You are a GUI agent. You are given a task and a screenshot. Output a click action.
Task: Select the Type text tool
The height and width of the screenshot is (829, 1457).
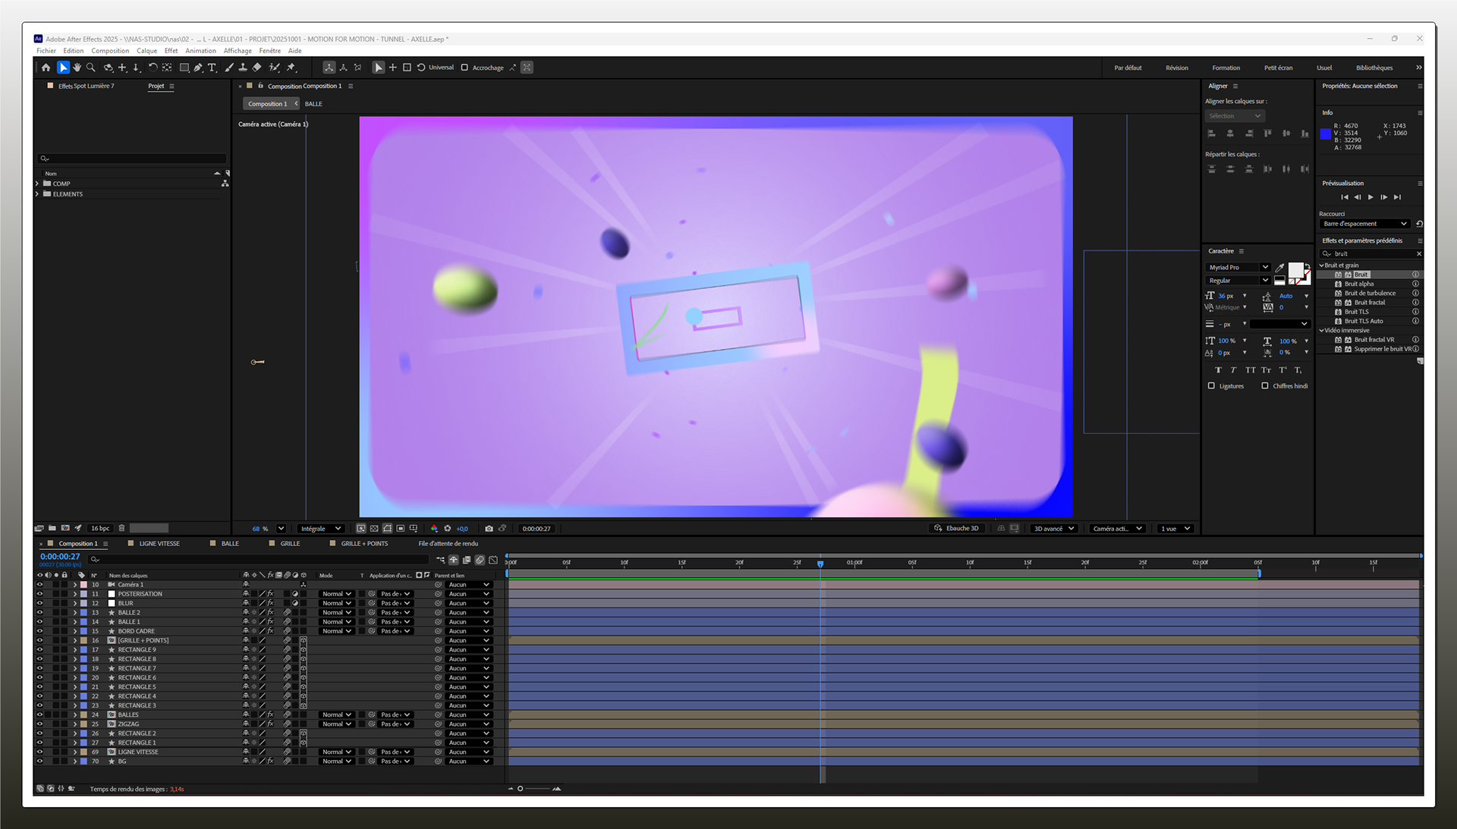[212, 68]
